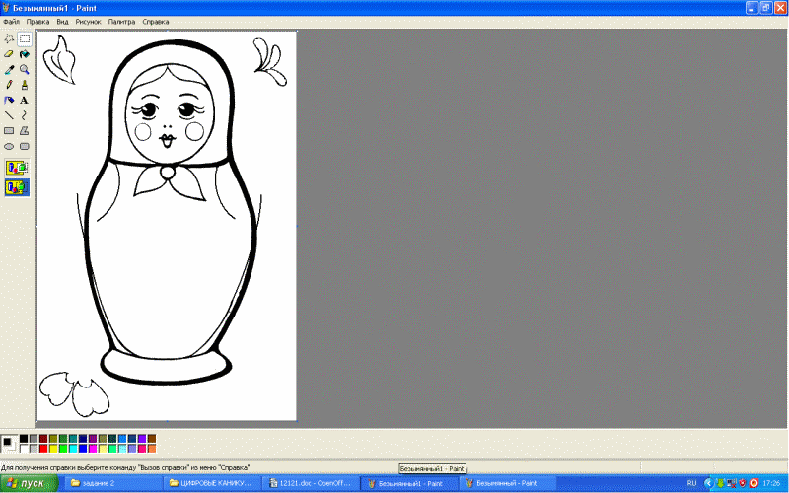Switch to 12121.doc OpenOffice taskbar button

pos(310,483)
